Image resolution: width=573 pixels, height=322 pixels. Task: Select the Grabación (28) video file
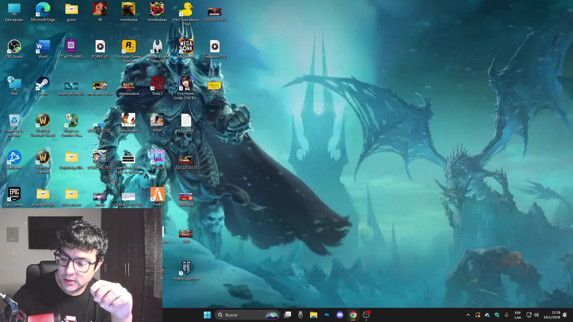click(214, 49)
